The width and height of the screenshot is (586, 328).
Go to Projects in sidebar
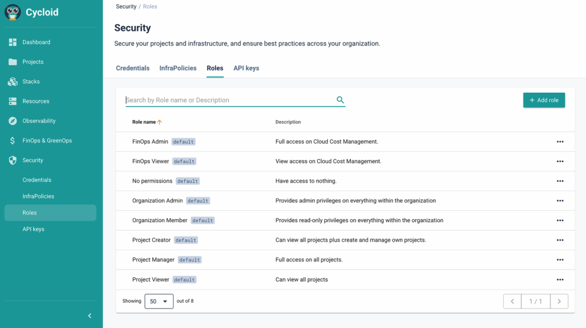point(33,62)
